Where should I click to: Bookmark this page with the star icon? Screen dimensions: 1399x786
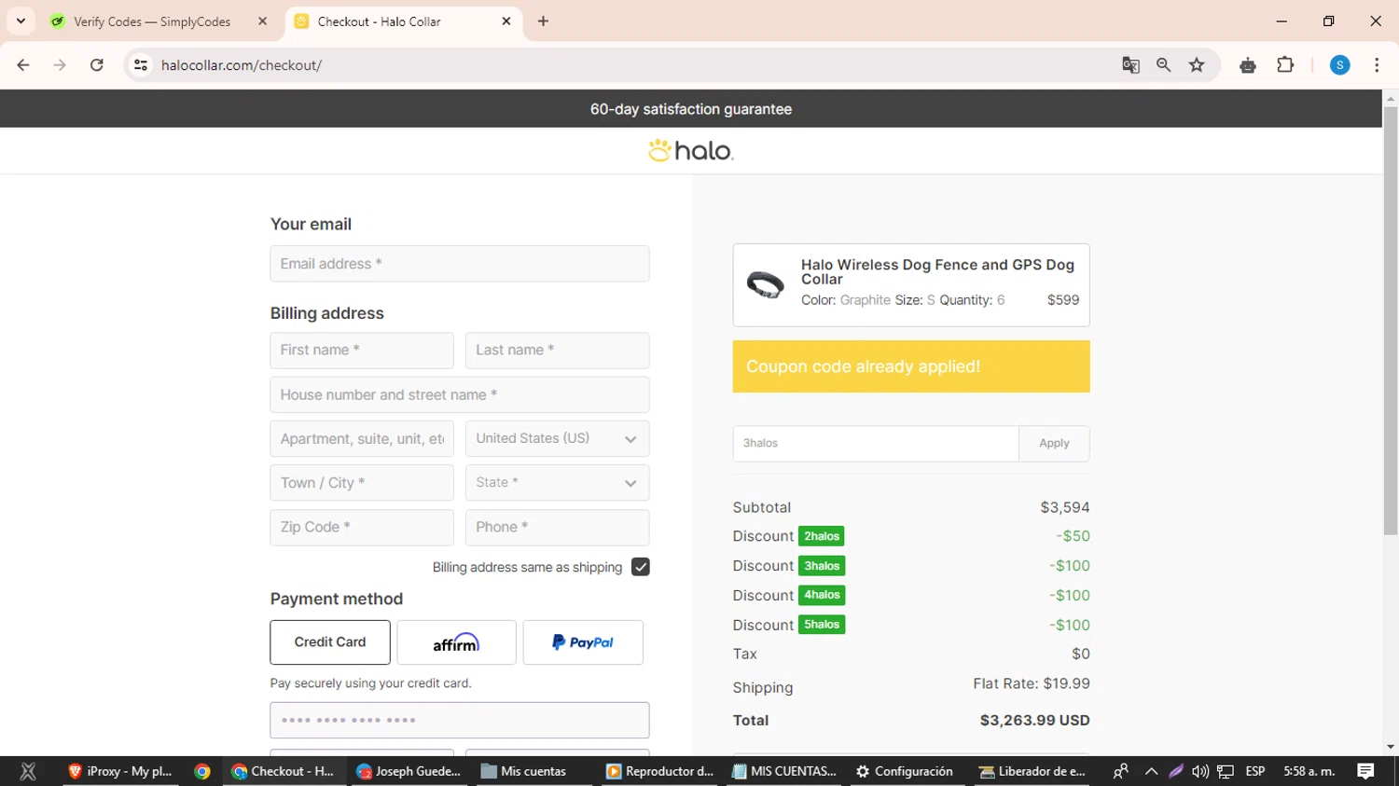click(x=1197, y=65)
